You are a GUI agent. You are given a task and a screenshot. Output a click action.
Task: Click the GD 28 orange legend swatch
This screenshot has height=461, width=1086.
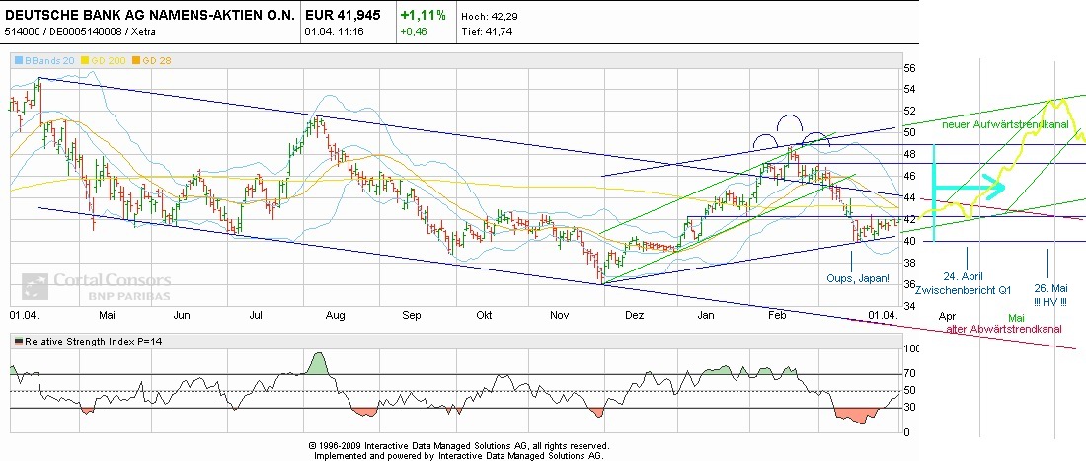pyautogui.click(x=138, y=61)
